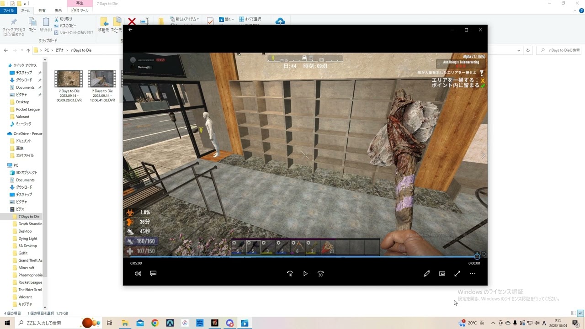Open the 開く dropdown in ribbon
This screenshot has height=329, width=585.
point(226,19)
